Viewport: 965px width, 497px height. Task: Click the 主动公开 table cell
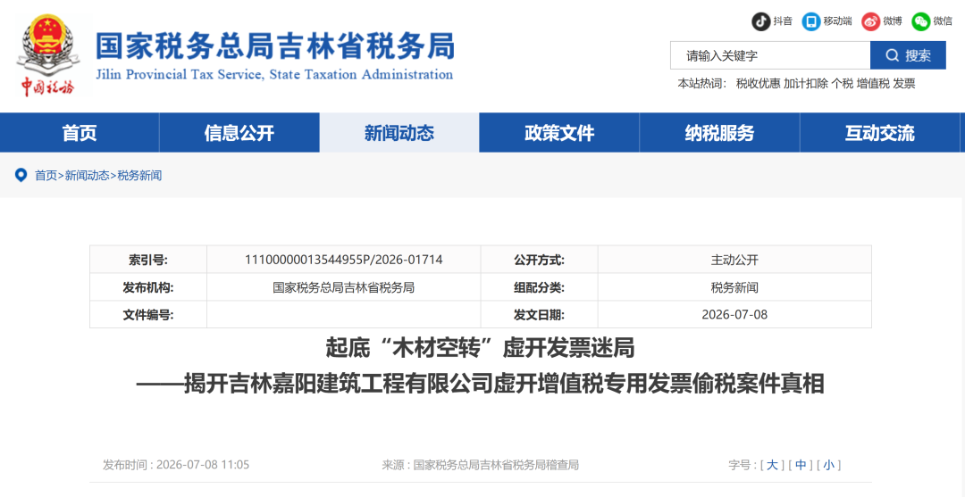pos(734,260)
